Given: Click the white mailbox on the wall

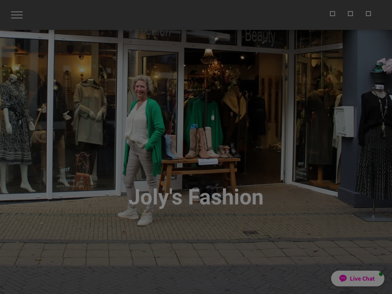Looking at the screenshot, I should [344, 121].
